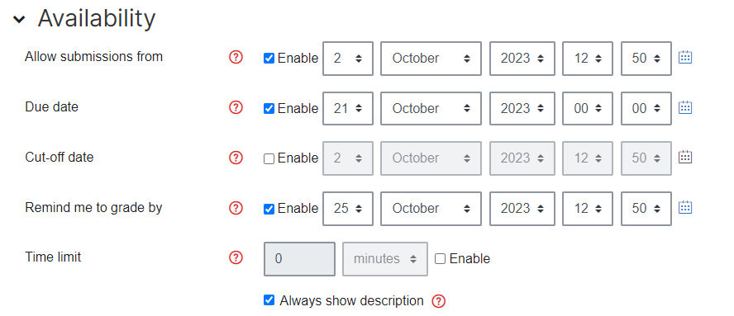Show help for Always show description
The height and width of the screenshot is (316, 734).
(x=439, y=301)
